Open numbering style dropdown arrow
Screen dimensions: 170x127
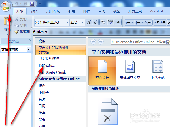pos(142,23)
